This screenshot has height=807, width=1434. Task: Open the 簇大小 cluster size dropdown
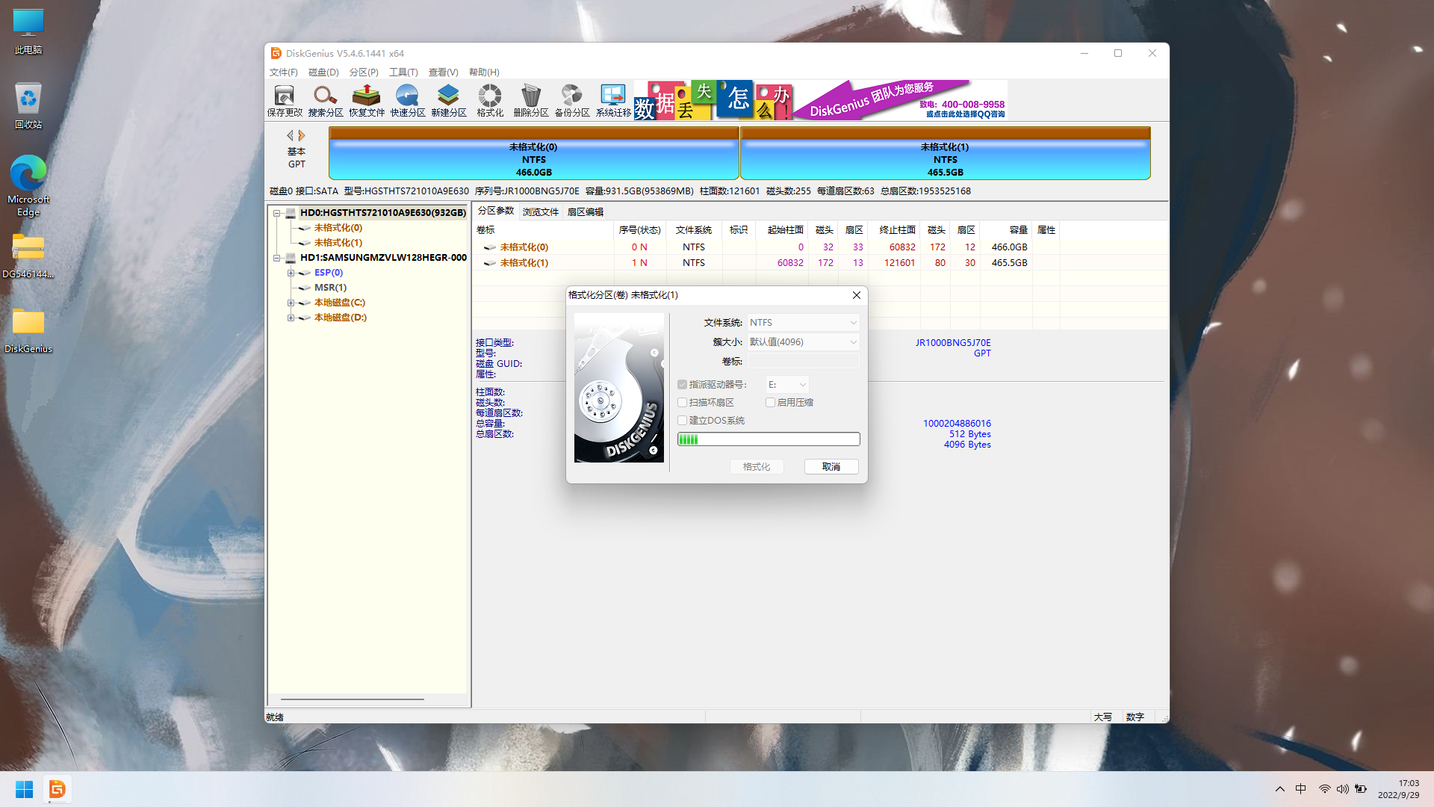804,342
